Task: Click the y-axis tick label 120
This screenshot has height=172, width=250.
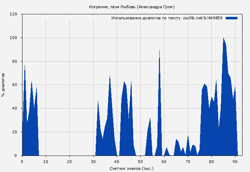Action: 14,14
